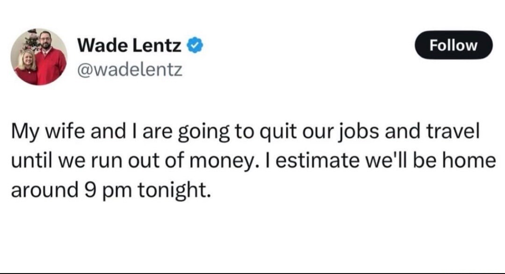This screenshot has width=505, height=274.
Task: Click the verification seal on the tweet header
Action: (x=195, y=44)
